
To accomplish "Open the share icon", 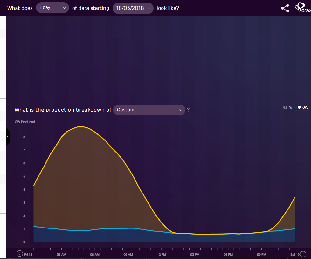I will tap(285, 8).
